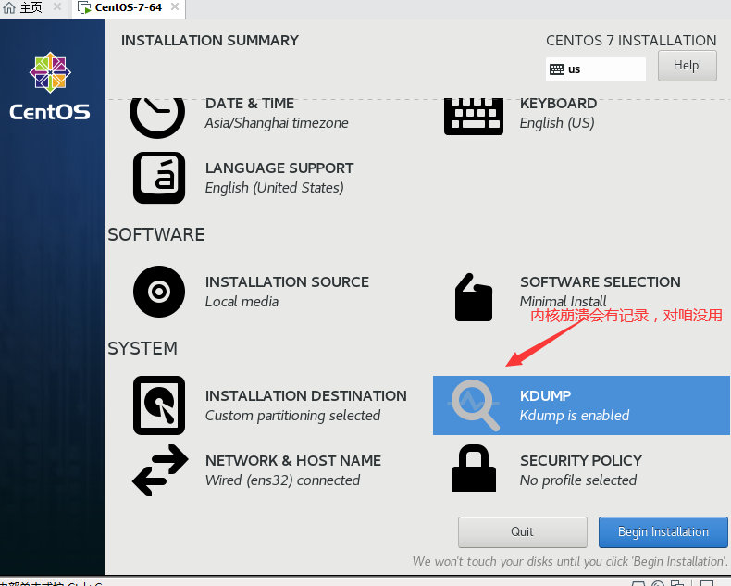Close the 主页 tab
This screenshot has width=731, height=586.
[56, 7]
